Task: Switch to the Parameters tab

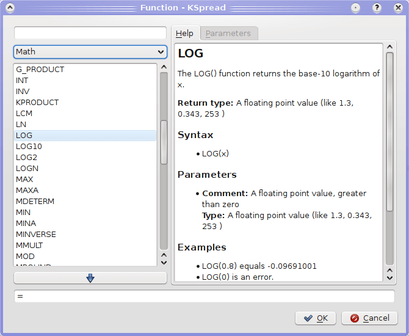Action: pyautogui.click(x=228, y=34)
